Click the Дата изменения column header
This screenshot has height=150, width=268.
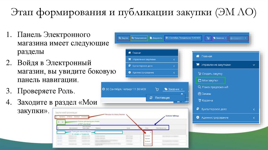(73, 128)
